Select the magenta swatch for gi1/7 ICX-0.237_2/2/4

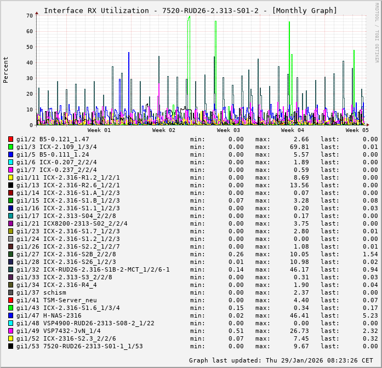(10, 170)
